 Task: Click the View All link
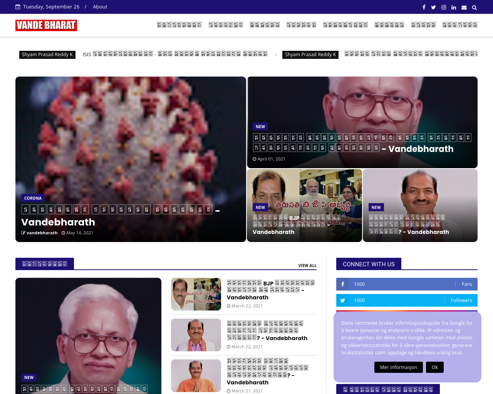coord(307,265)
